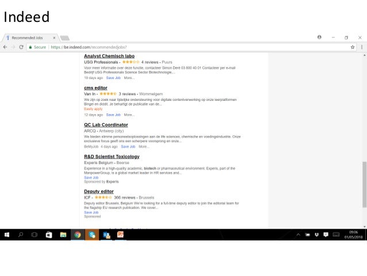The width and height of the screenshot is (367, 276).
Task: Open Microsoft Store from the taskbar
Action: 49,235
